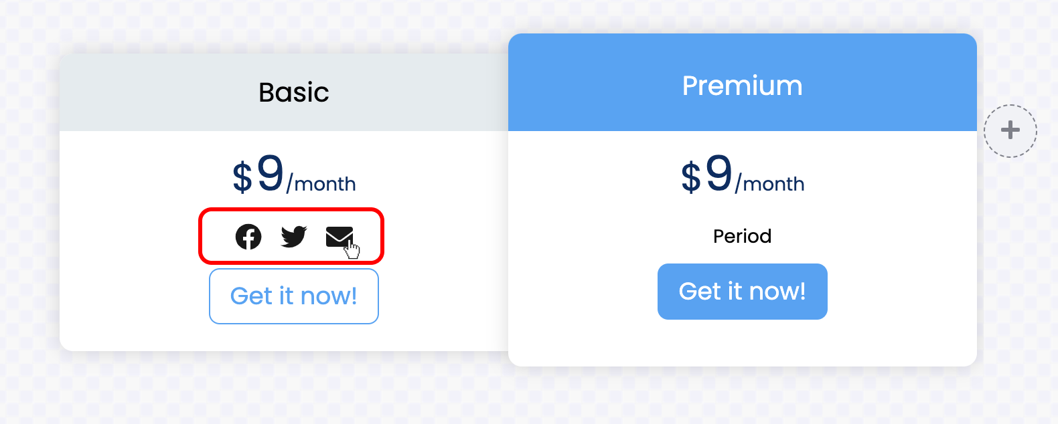Click "/month" label under Premium plan
1058x424 pixels.
coord(770,184)
